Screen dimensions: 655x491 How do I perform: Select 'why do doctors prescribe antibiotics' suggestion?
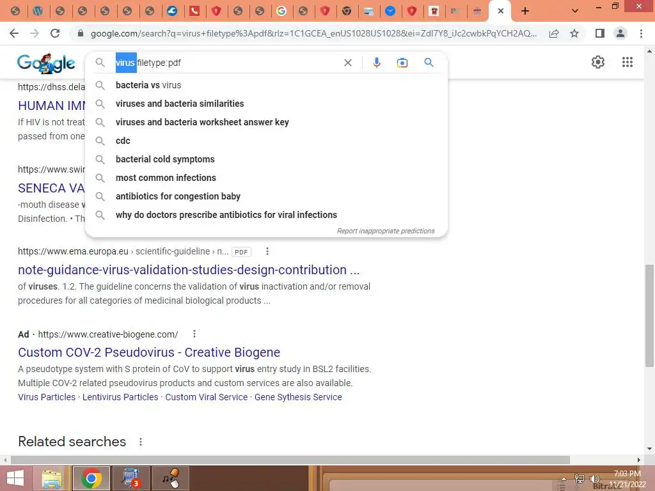coord(267,215)
